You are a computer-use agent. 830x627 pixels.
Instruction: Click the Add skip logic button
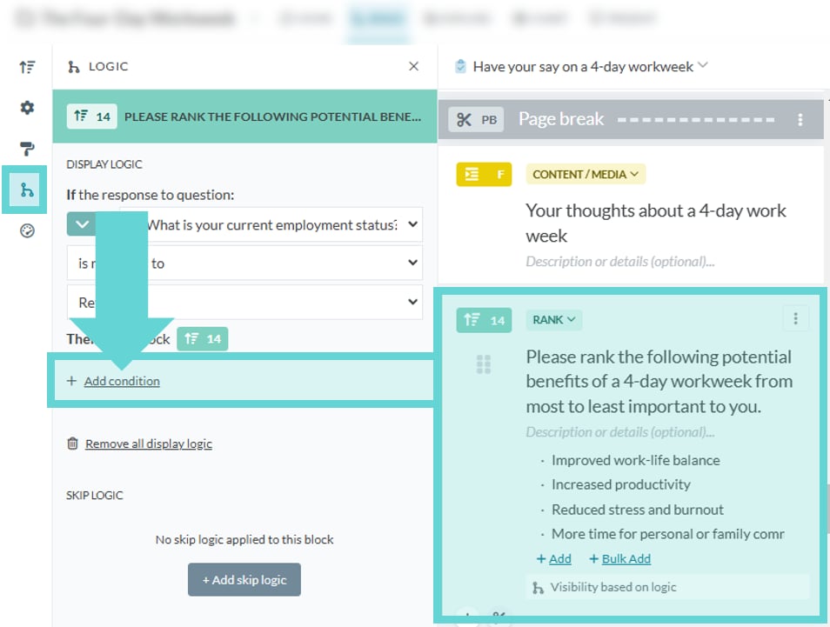coord(244,580)
